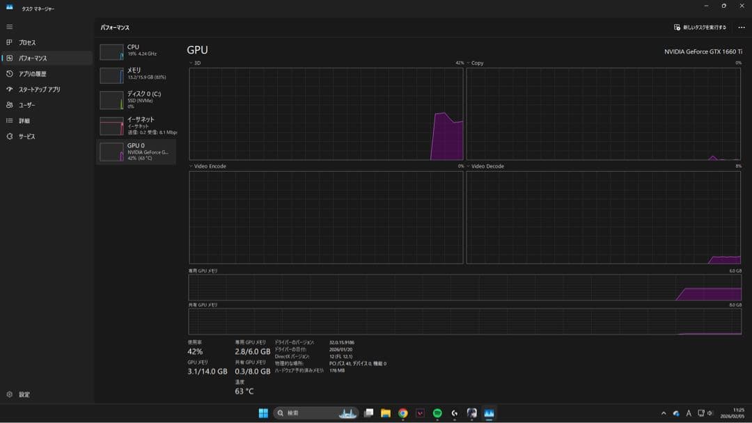Switch to the 詳細 section

click(x=10, y=121)
